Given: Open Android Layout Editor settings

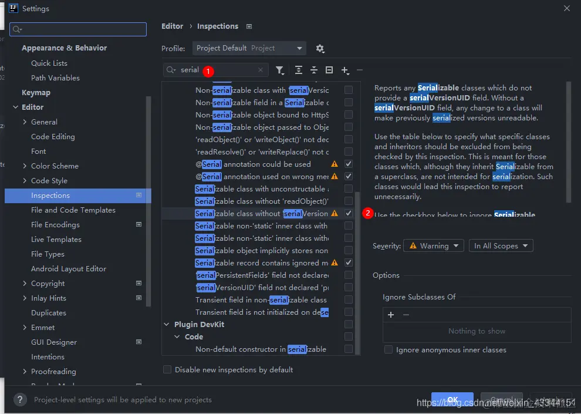Looking at the screenshot, I should [x=69, y=269].
